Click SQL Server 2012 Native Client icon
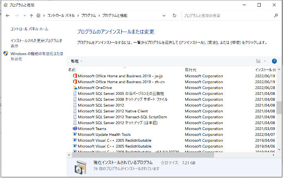Image resolution: width=283 pixels, height=178 pixels. tap(75, 111)
